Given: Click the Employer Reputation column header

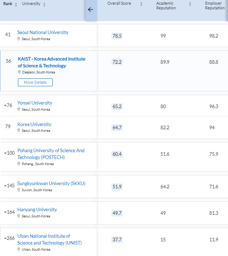Looking at the screenshot, I should point(215,6).
